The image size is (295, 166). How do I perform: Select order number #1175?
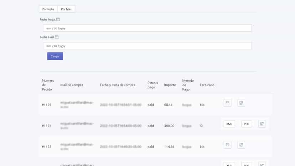pos(46,105)
